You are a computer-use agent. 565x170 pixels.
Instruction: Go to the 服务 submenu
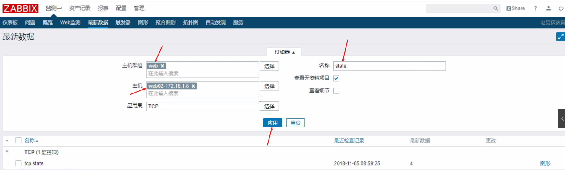[238, 22]
